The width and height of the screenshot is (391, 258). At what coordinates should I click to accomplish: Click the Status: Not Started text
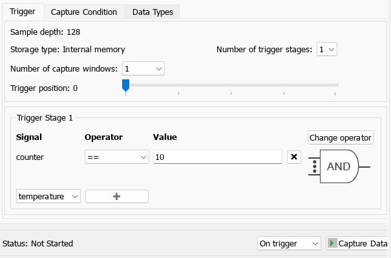(x=38, y=243)
